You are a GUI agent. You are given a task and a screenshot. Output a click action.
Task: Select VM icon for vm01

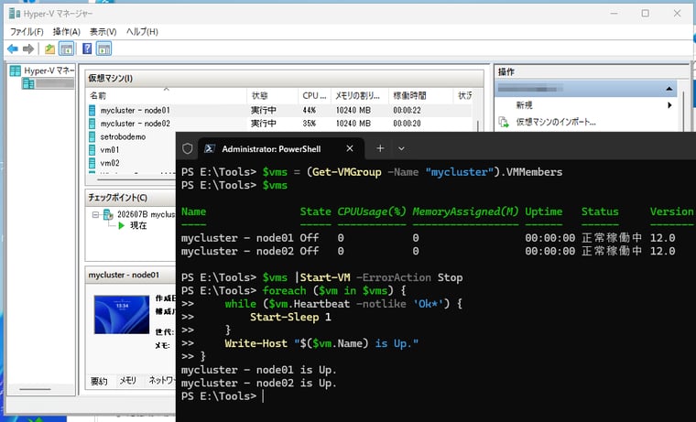(92, 150)
